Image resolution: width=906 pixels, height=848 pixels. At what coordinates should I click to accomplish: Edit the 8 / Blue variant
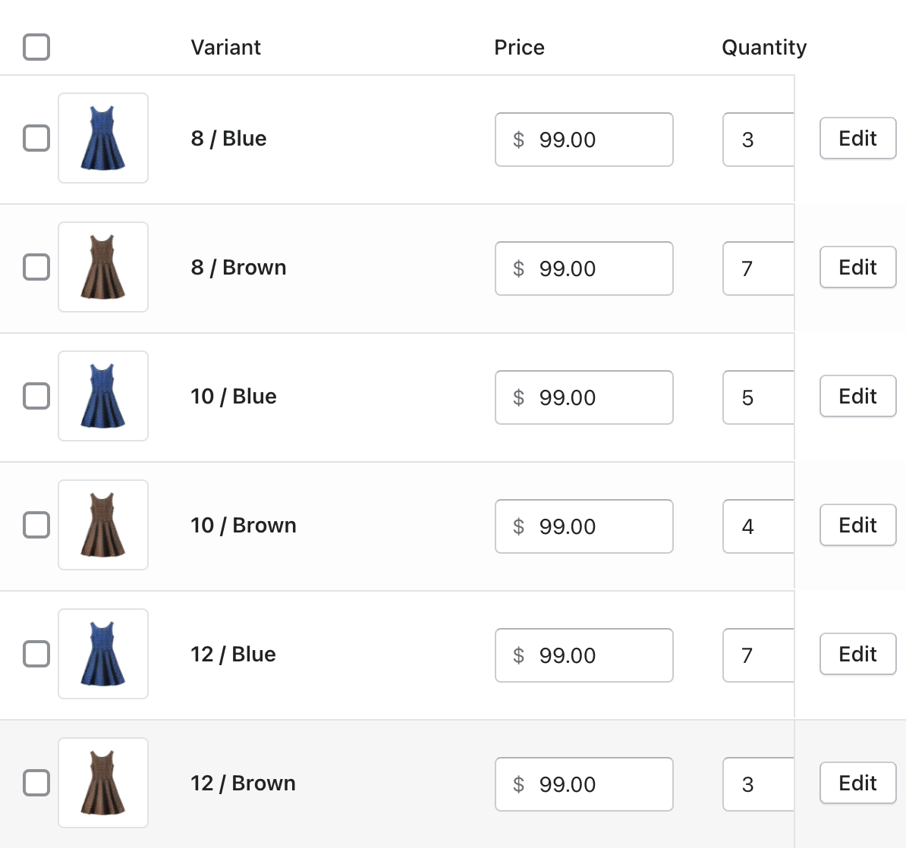pyautogui.click(x=857, y=138)
